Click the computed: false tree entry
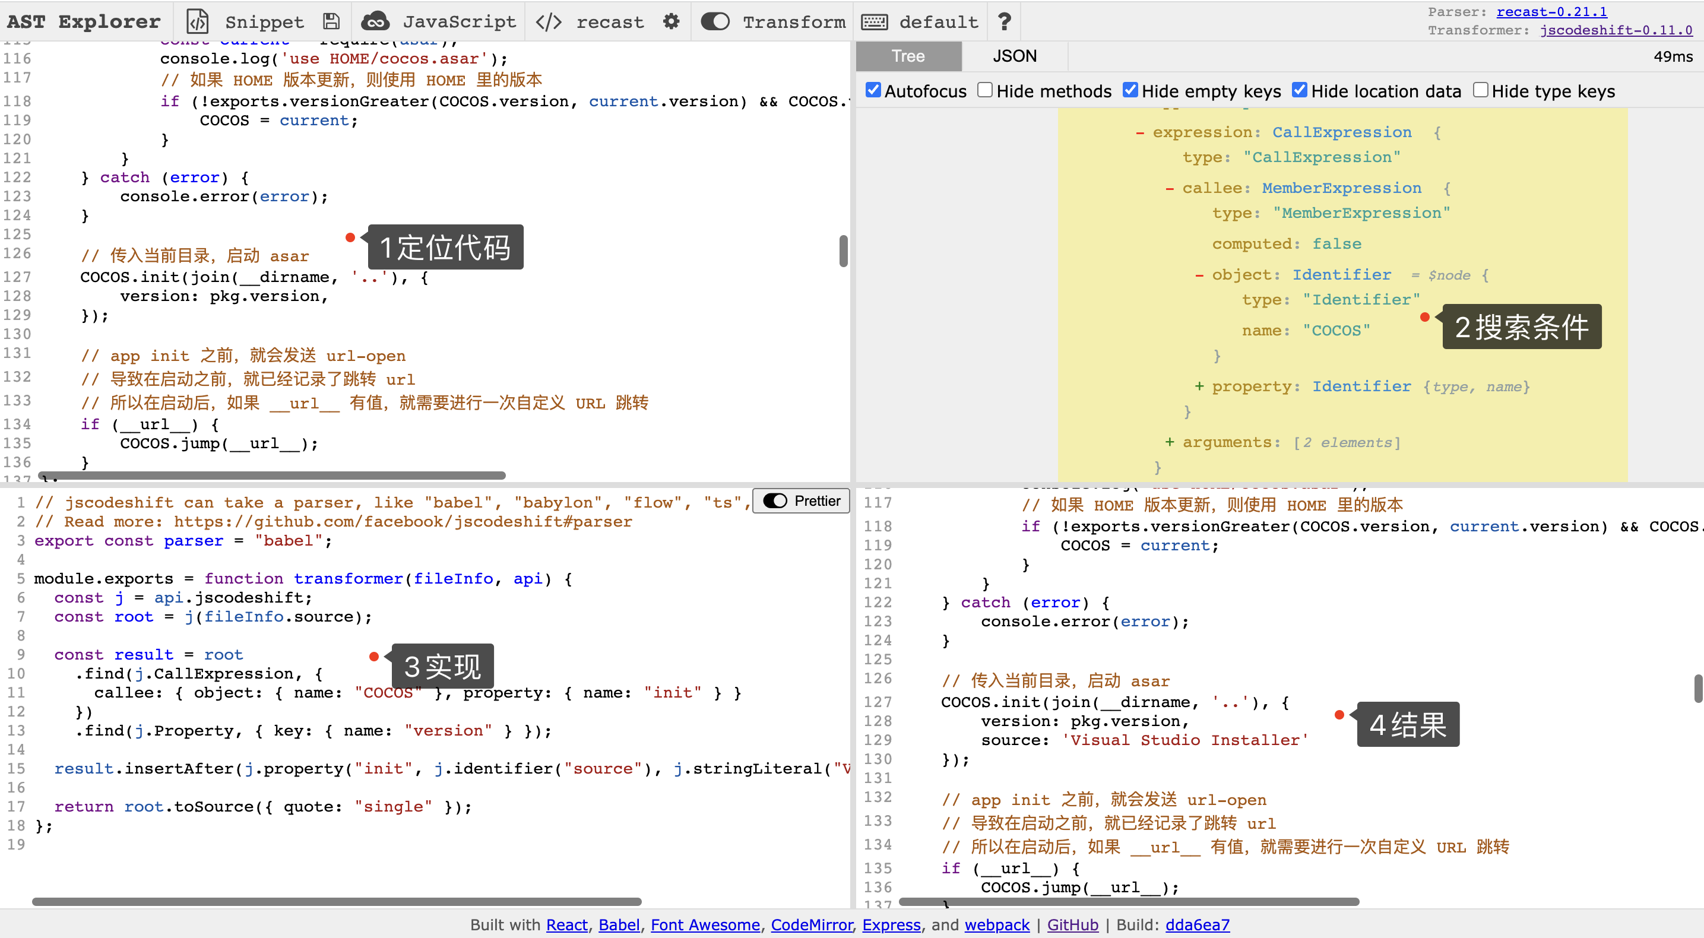Screen dimensions: 1704x938 pos(1286,244)
